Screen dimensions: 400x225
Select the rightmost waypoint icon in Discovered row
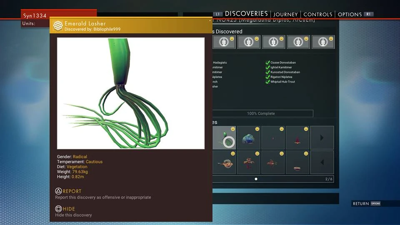click(x=323, y=42)
